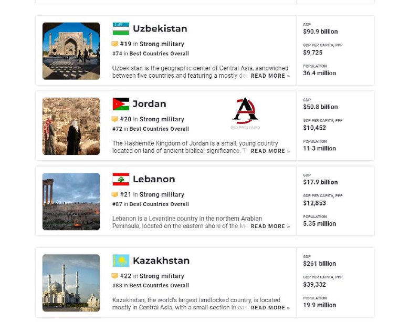Open the Jordan cityscape thumbnail
Image resolution: width=420 pixels, height=322 pixels.
pyautogui.click(x=71, y=126)
